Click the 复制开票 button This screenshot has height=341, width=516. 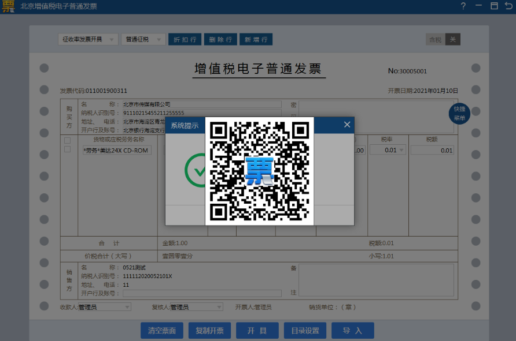coord(209,331)
